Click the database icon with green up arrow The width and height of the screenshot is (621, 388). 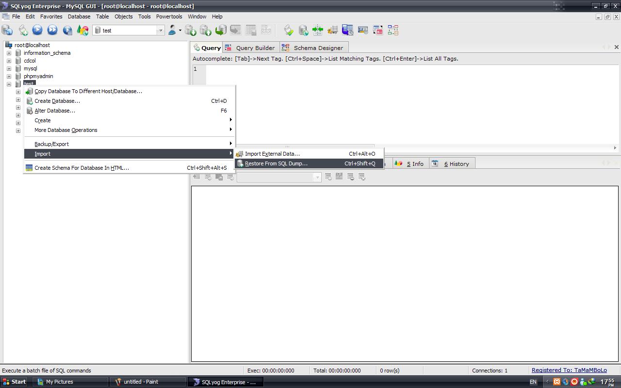206,30
